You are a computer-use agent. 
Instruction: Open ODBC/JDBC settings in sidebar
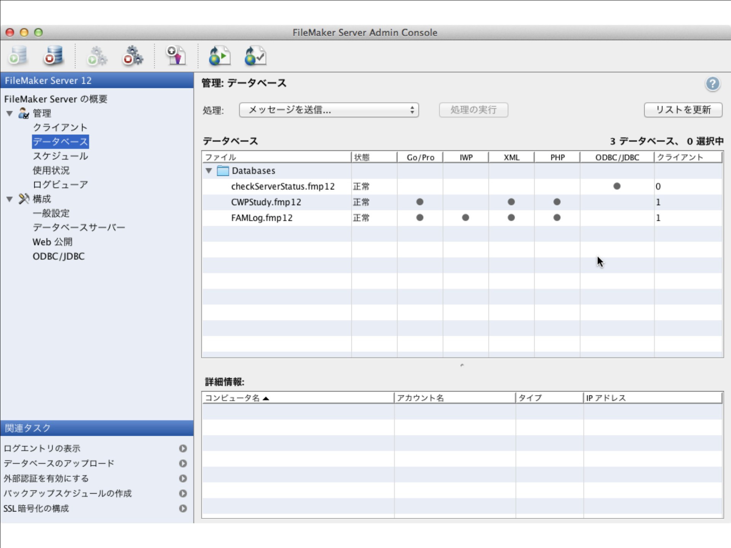[59, 256]
